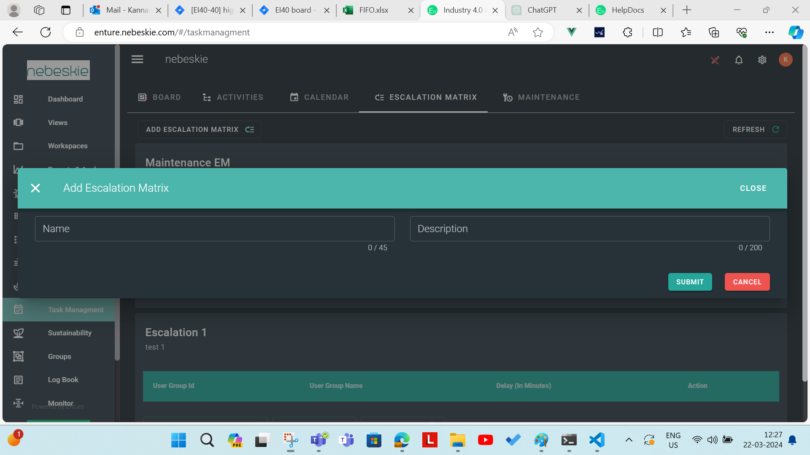Click the X icon in dialog header
The image size is (810, 455).
(x=35, y=188)
